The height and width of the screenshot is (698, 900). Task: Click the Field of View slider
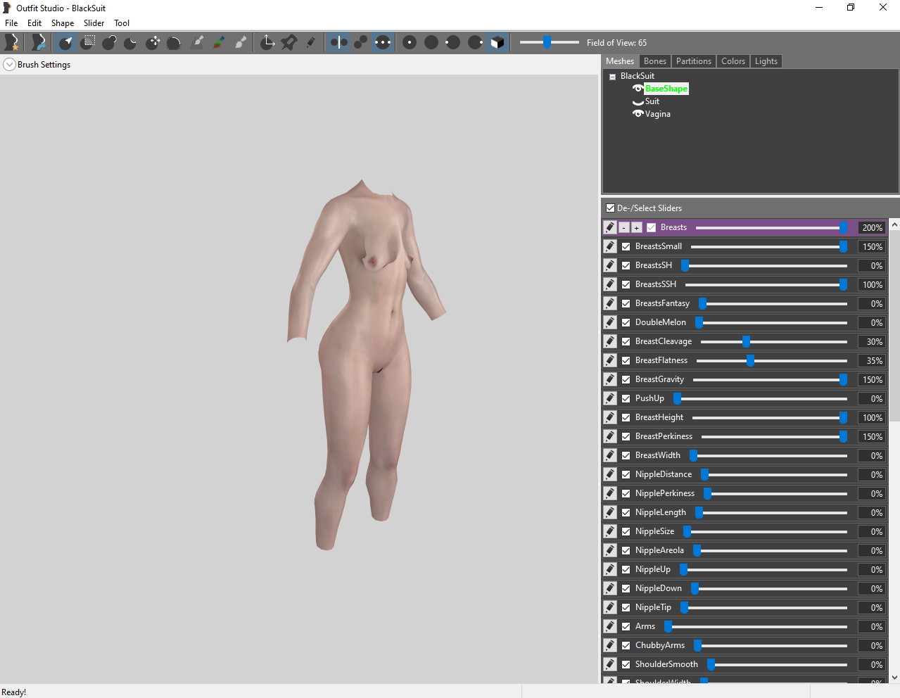click(x=549, y=42)
